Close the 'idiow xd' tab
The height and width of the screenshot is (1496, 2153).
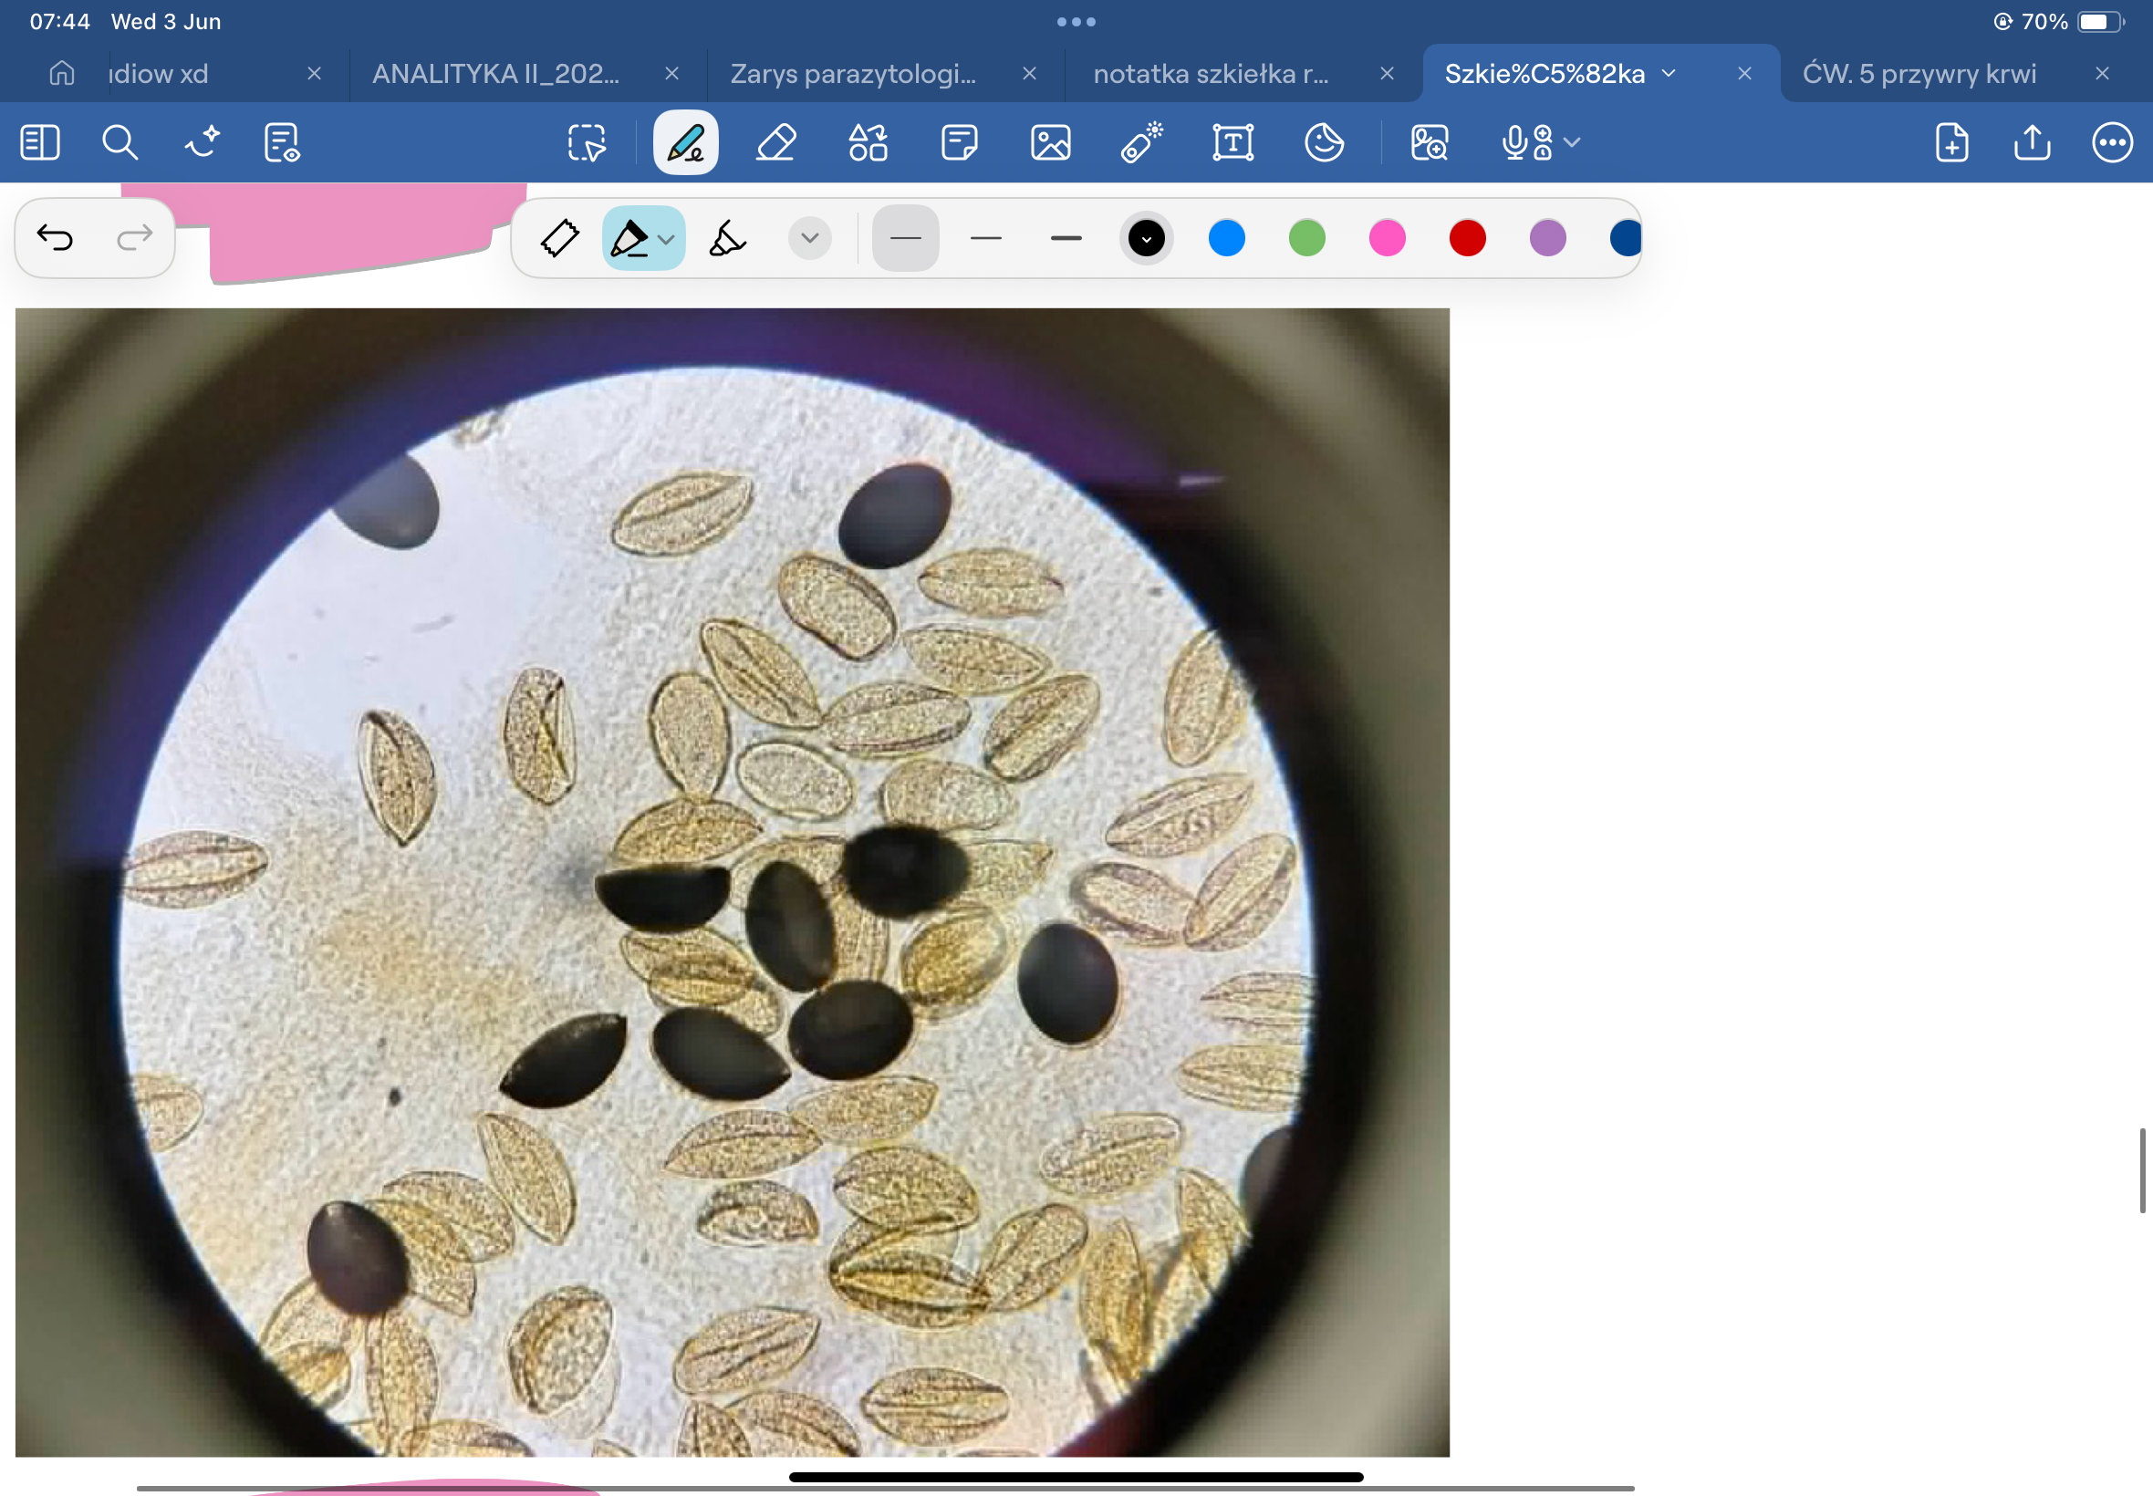tap(315, 73)
